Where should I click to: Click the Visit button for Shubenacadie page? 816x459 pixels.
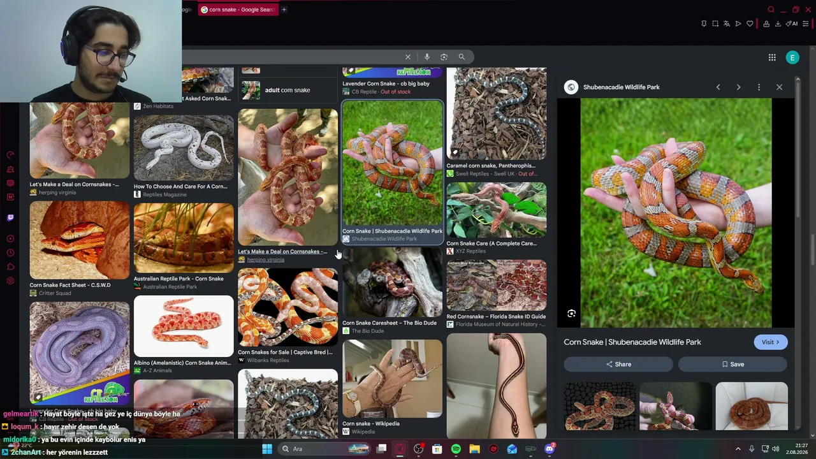770,342
